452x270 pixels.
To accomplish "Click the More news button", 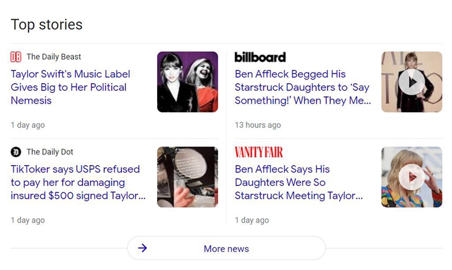I will [x=226, y=249].
